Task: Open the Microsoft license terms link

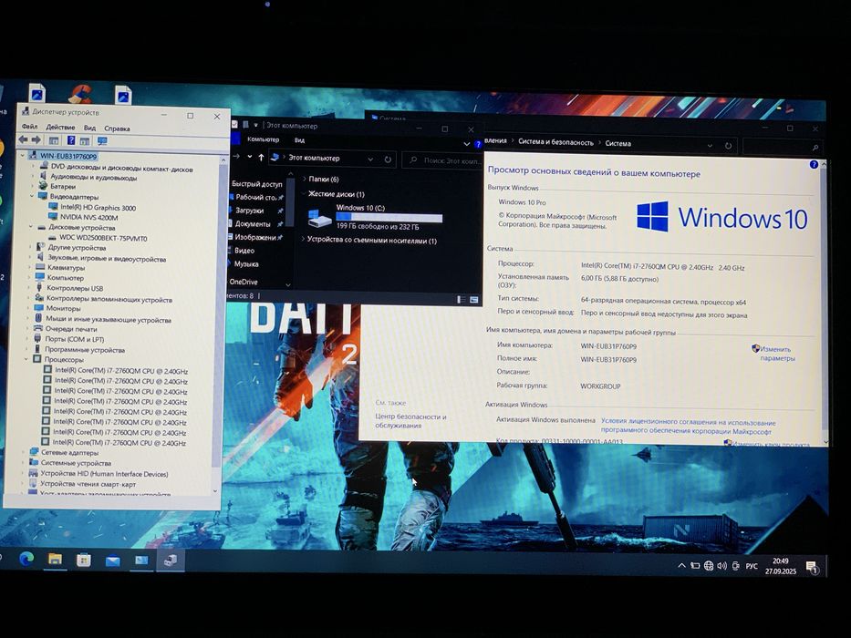Action: (688, 427)
